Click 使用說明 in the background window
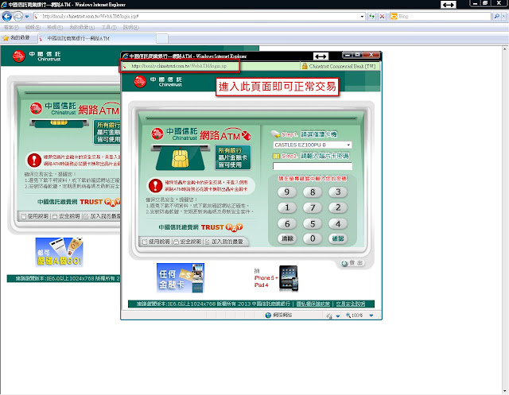The width and height of the screenshot is (509, 395). pyautogui.click(x=35, y=216)
